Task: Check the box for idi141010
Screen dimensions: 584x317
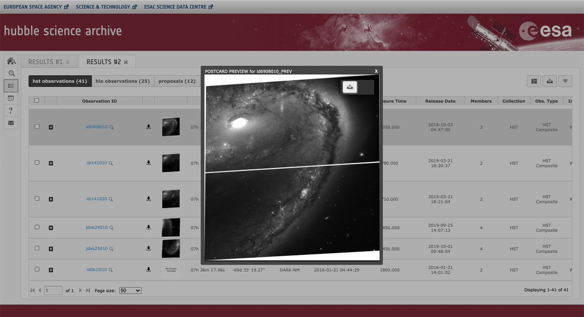Action: click(37, 163)
